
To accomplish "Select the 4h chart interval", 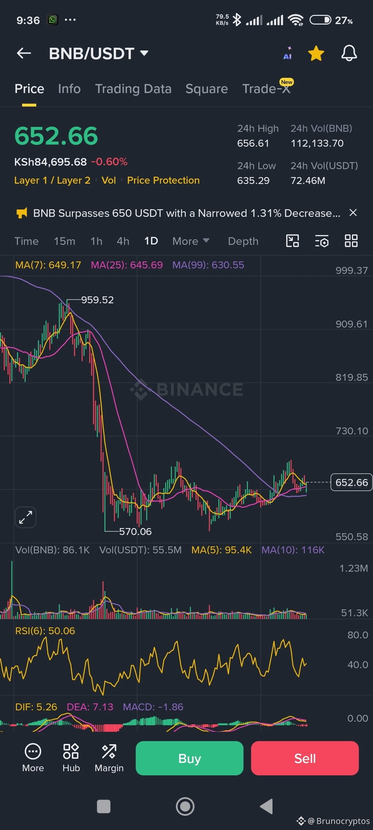I will (123, 241).
